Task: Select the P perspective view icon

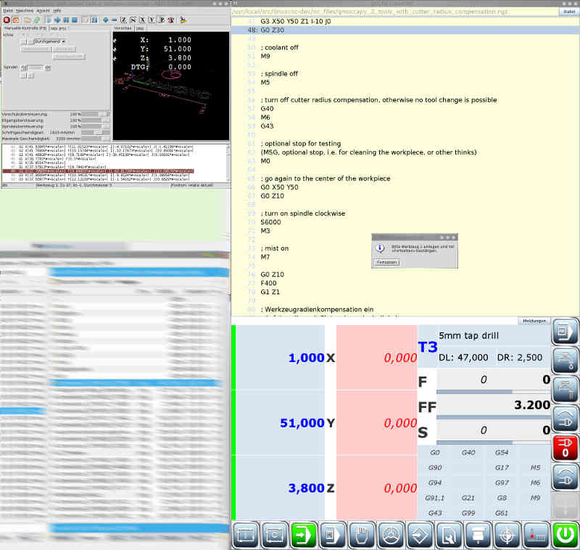Action: [x=162, y=20]
